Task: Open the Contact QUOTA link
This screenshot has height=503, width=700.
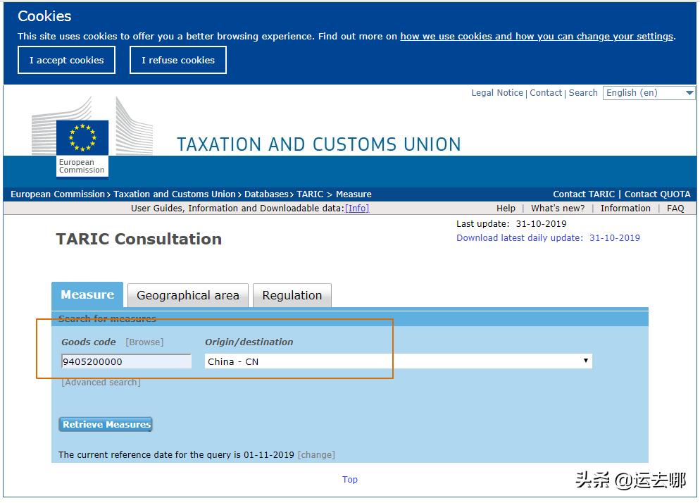Action: pos(657,194)
